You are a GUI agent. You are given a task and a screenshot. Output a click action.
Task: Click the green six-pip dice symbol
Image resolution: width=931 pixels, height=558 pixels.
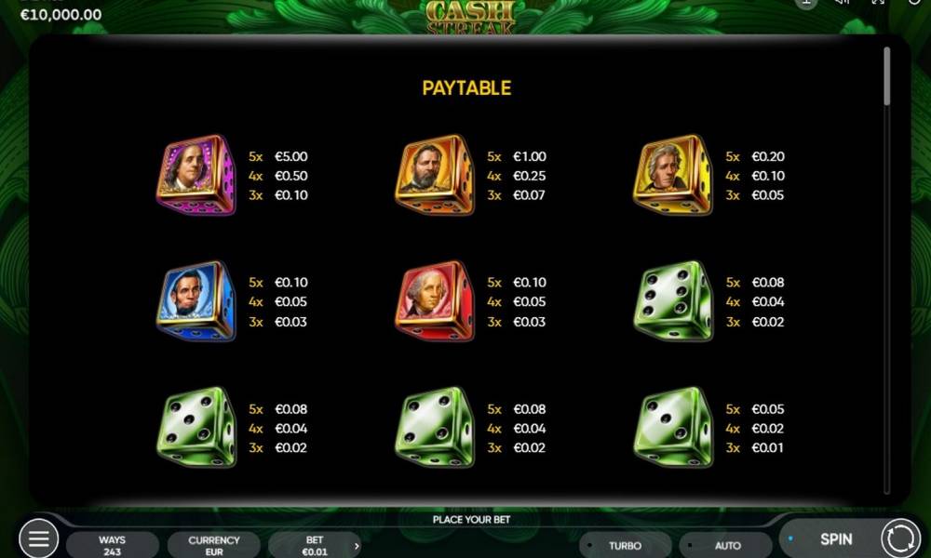(673, 301)
